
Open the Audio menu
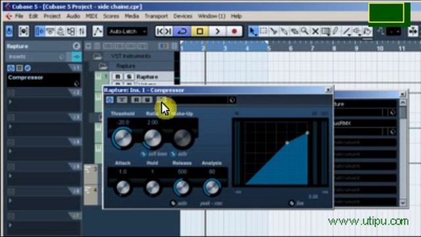coord(73,16)
